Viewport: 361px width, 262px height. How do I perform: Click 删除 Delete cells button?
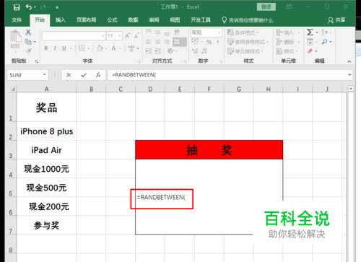285,42
